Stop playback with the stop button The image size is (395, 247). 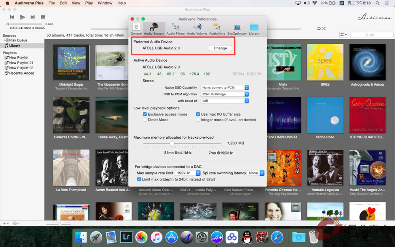tap(43, 17)
